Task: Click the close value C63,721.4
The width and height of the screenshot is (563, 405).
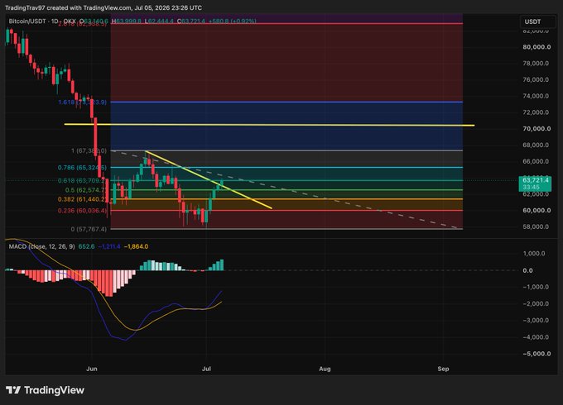Action: pos(191,21)
